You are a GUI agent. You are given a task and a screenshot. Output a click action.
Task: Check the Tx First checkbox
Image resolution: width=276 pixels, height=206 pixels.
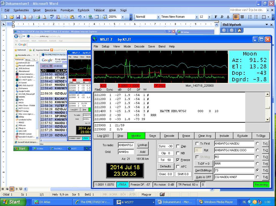(x=197, y=144)
